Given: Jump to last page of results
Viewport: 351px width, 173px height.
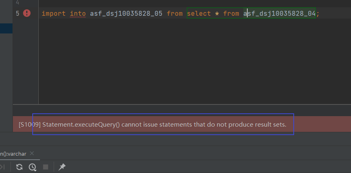Looking at the screenshot, I should click(x=2, y=167).
